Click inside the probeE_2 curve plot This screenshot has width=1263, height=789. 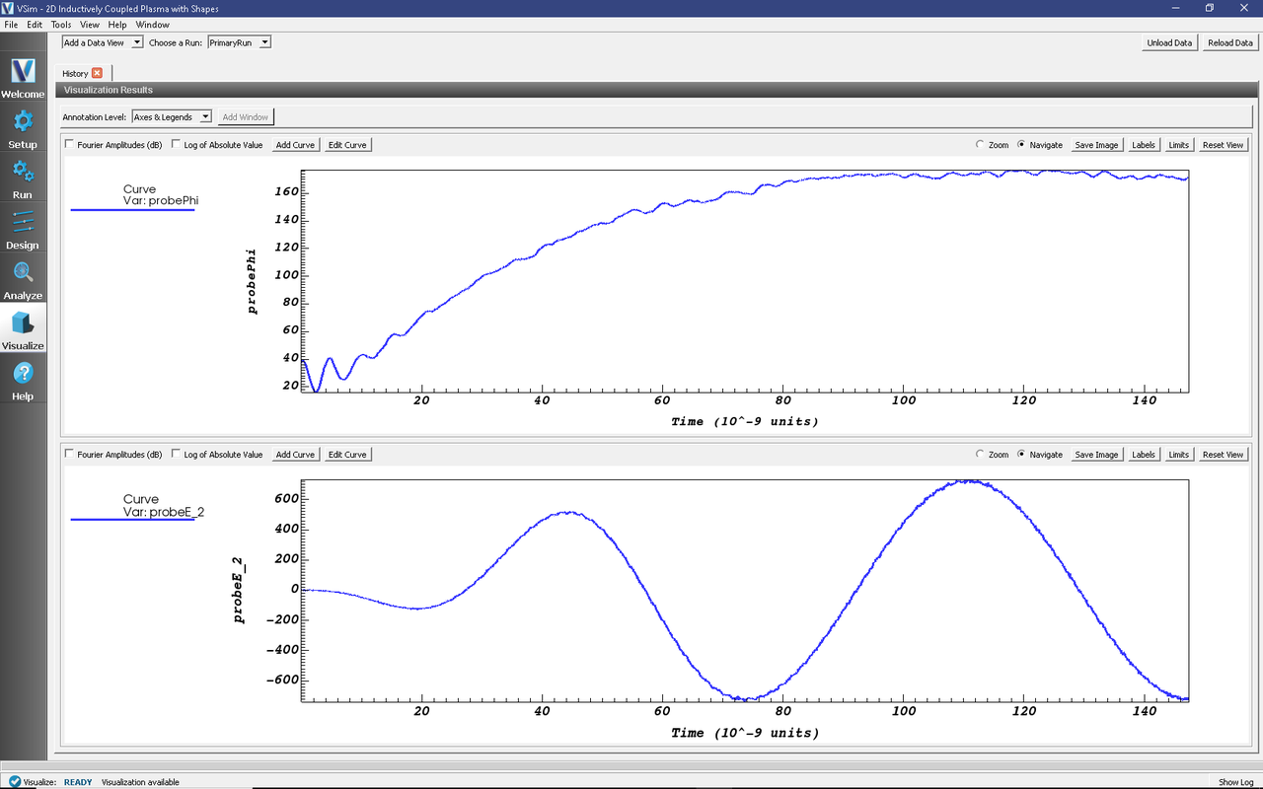(x=745, y=591)
